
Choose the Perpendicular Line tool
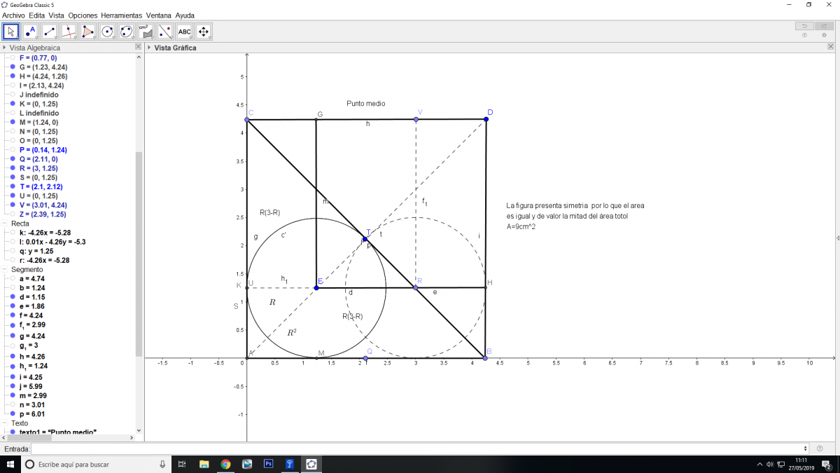(x=69, y=32)
